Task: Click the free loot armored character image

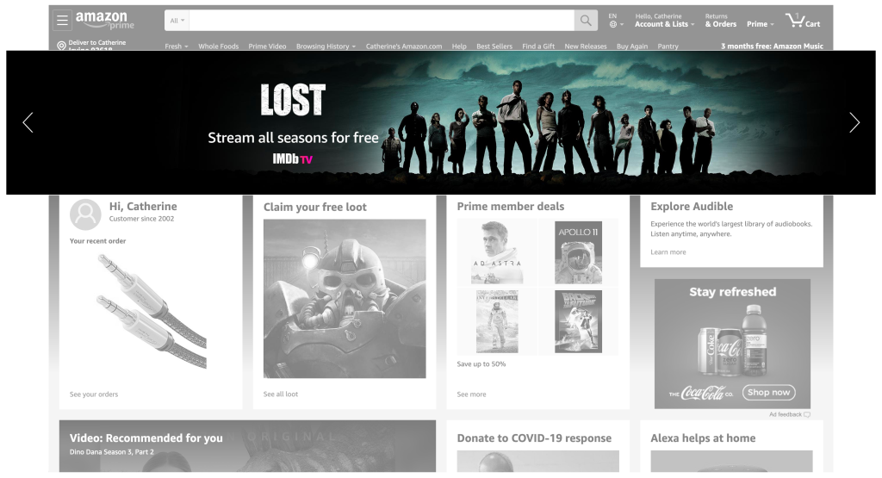Action: [345, 299]
